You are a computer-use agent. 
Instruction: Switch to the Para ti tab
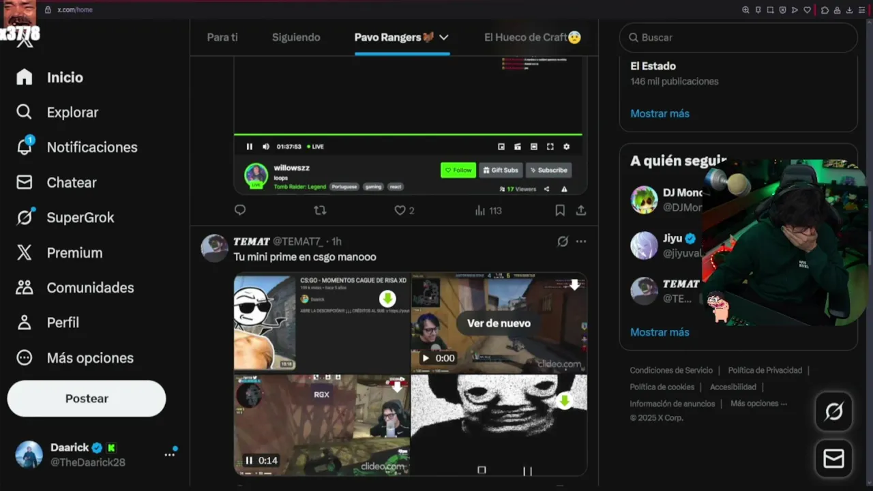222,38
